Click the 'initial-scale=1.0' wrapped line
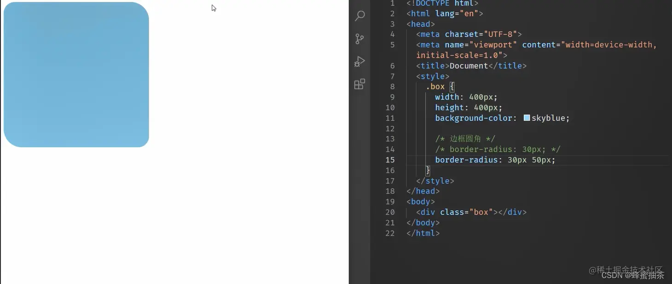 (x=462, y=55)
